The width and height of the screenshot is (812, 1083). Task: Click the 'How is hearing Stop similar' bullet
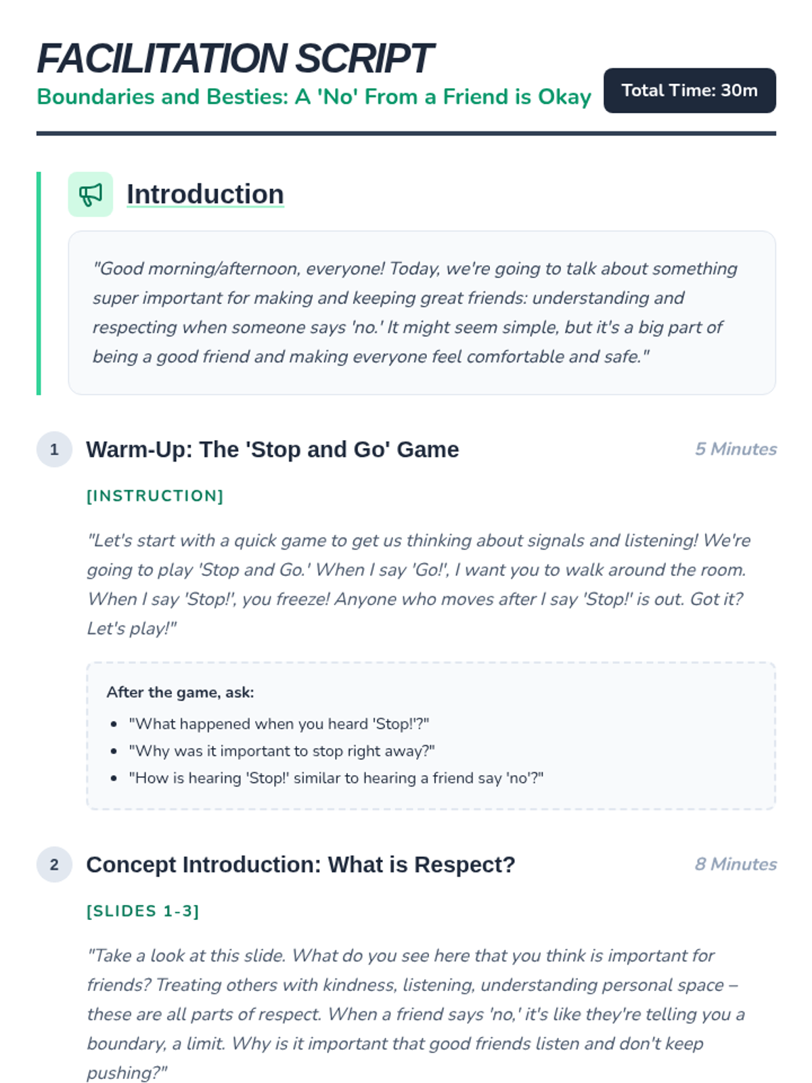pyautogui.click(x=336, y=778)
